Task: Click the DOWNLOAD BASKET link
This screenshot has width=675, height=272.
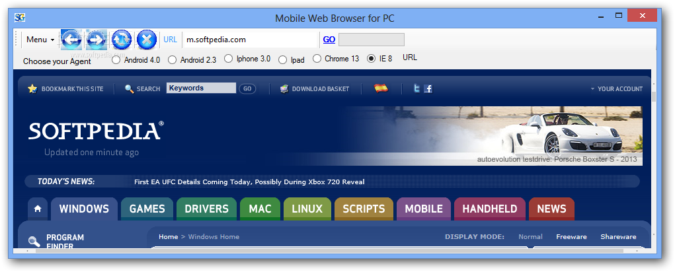Action: pos(321,89)
